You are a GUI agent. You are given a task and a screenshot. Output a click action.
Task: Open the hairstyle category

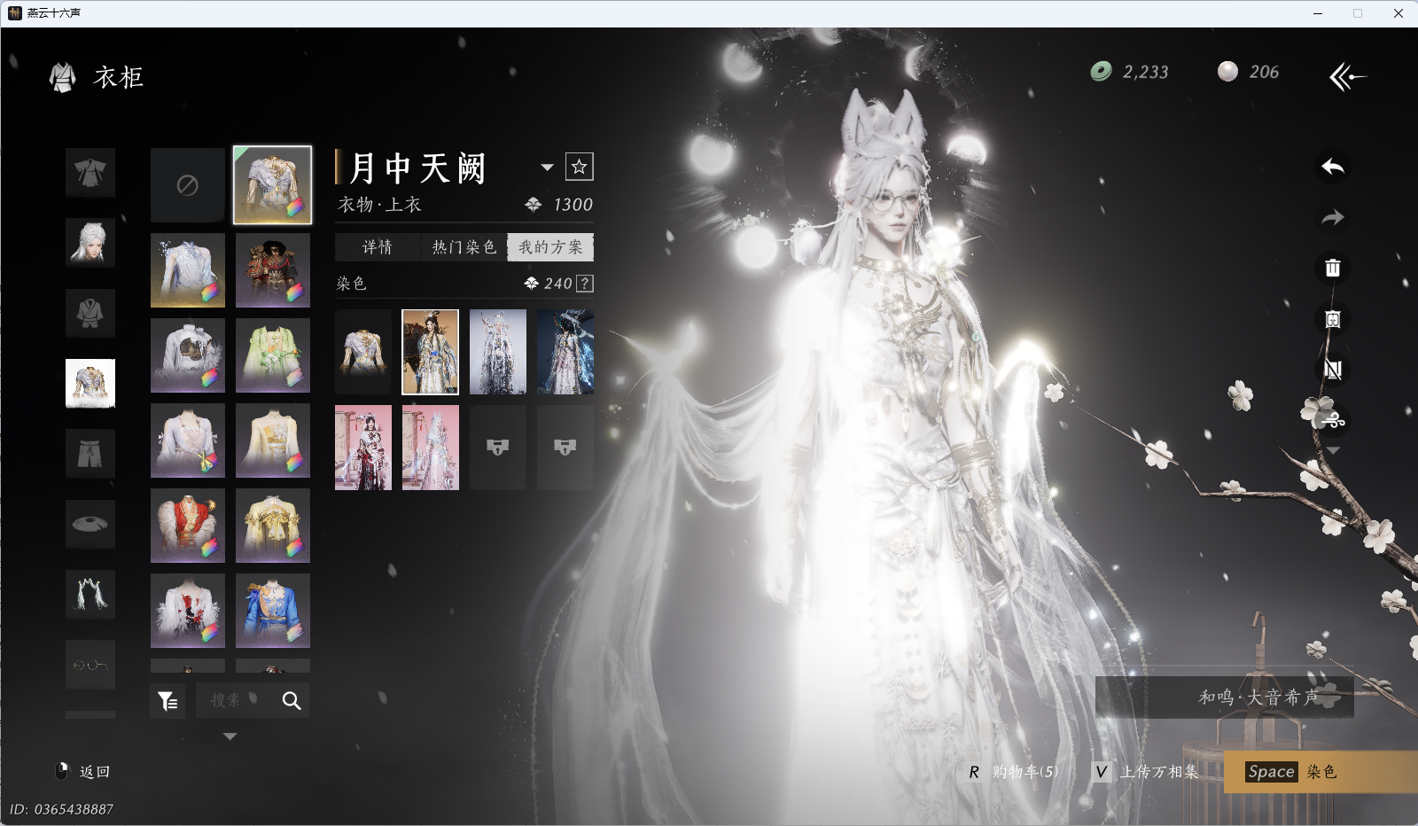point(90,243)
